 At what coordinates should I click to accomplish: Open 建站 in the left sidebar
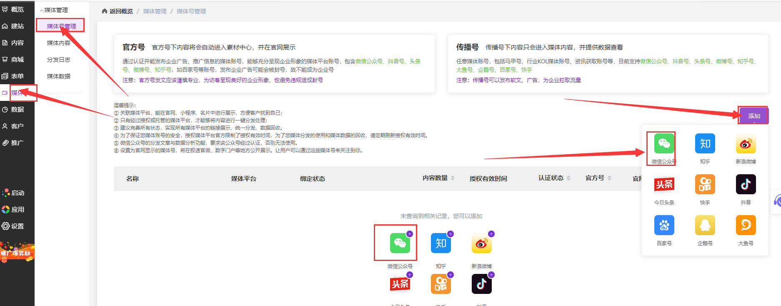[13, 26]
